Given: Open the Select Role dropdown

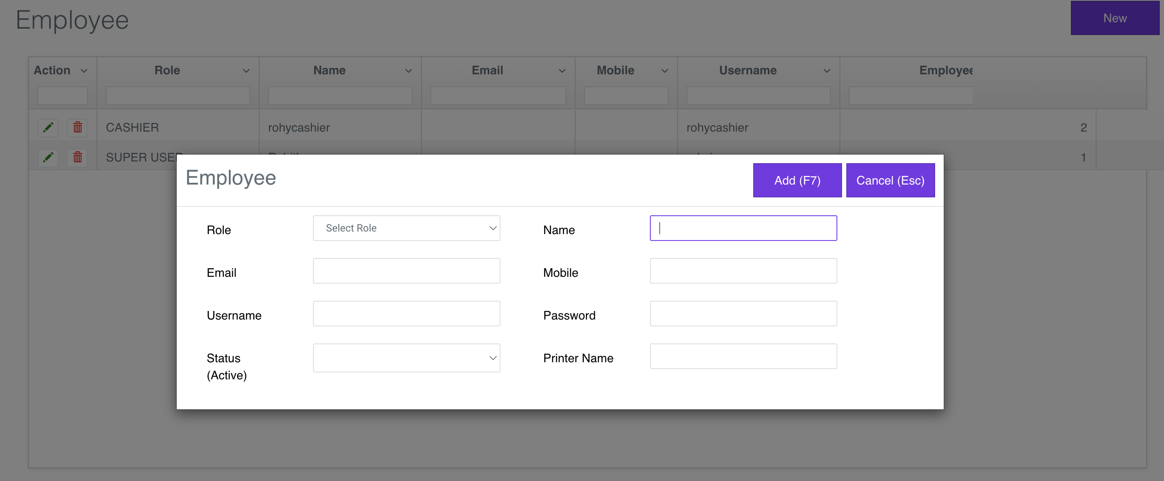Looking at the screenshot, I should [406, 228].
